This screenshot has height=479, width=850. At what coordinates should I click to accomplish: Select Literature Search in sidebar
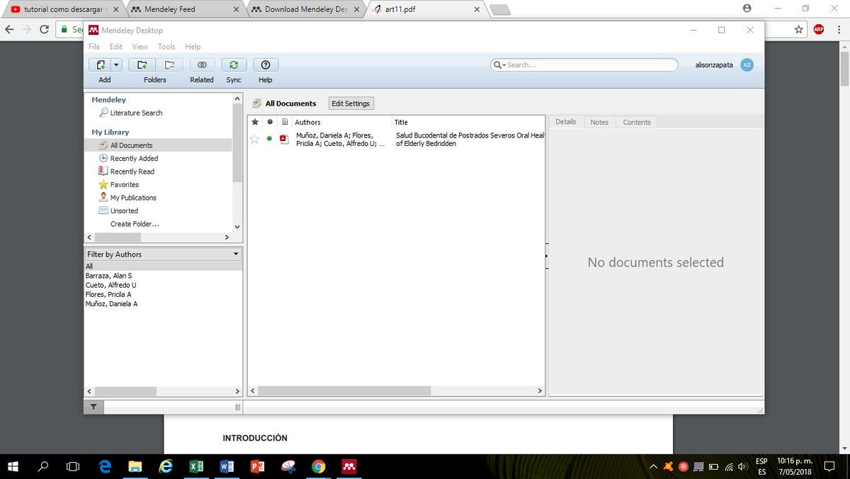136,113
